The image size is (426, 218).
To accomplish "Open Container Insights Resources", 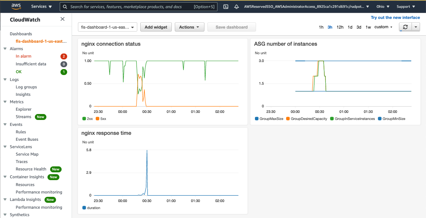I will 25,185.
